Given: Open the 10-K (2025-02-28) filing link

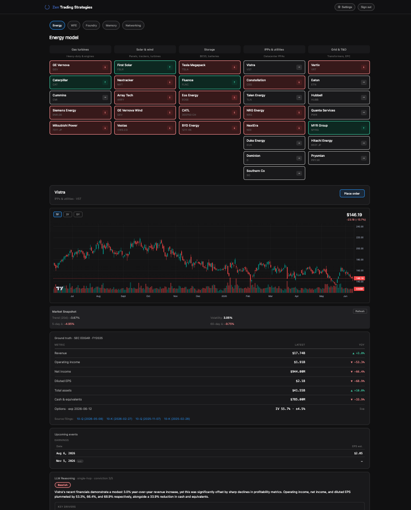Looking at the screenshot, I should (177, 419).
